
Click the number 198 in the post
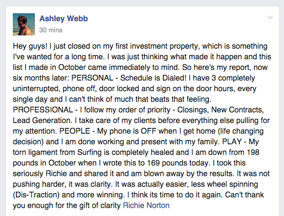coord(253,152)
